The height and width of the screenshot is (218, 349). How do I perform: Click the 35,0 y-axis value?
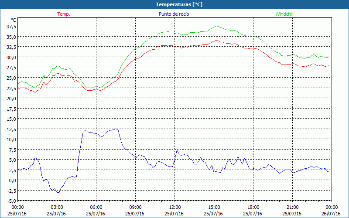click(11, 37)
